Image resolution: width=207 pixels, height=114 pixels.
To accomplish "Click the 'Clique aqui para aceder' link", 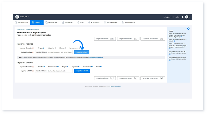I will [x=96, y=58].
